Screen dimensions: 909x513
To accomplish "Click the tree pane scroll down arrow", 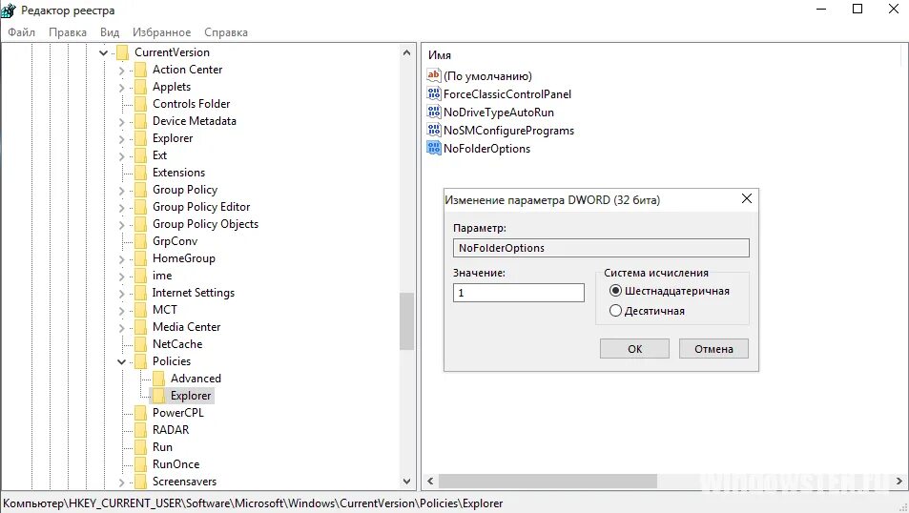I will (x=406, y=482).
